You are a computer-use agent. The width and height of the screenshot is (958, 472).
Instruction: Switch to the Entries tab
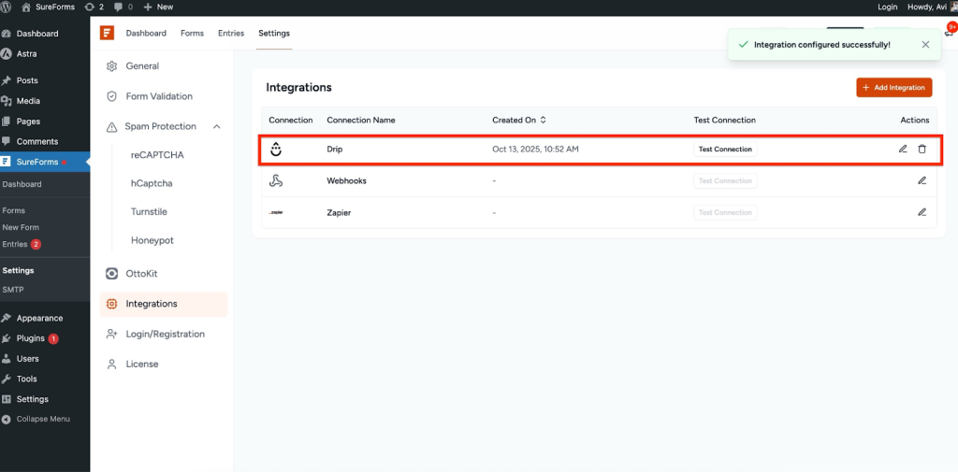(x=231, y=33)
